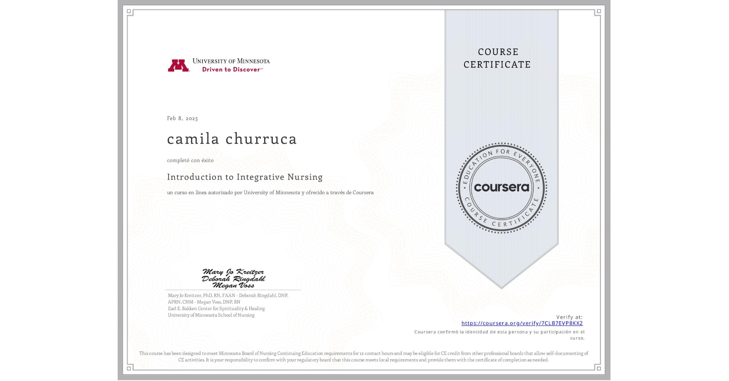Click the 'COURSE CERTIFICATE' ribbon heading

pyautogui.click(x=497, y=58)
